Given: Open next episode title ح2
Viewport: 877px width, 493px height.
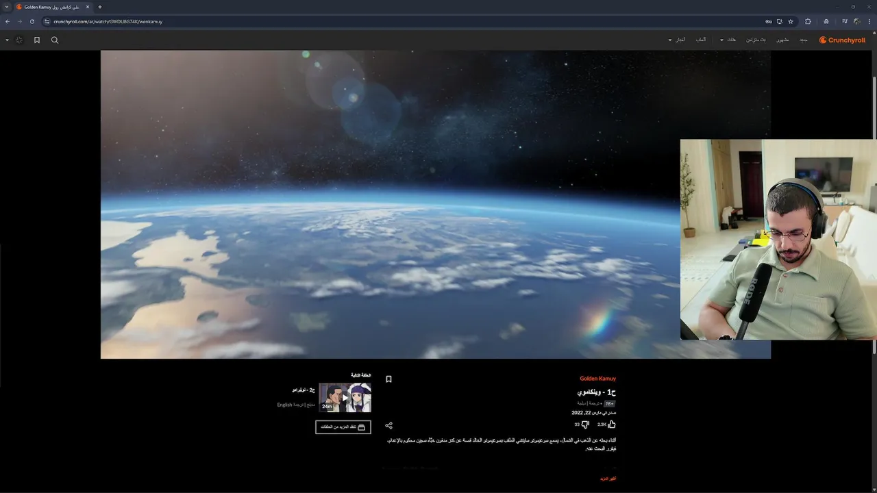Looking at the screenshot, I should (304, 390).
